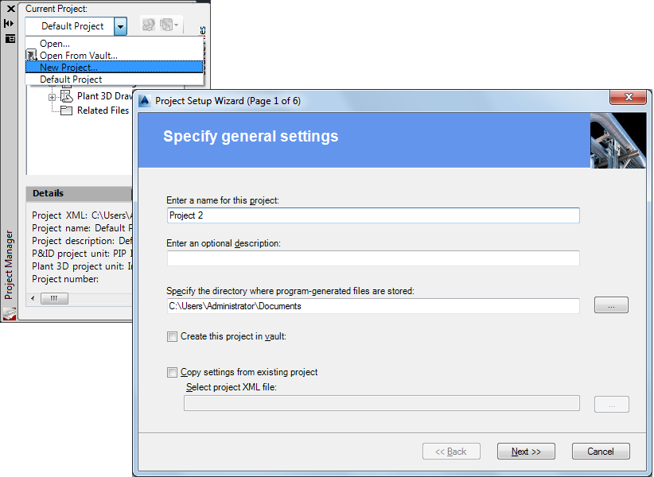Enable Create this project in vault checkbox
Image resolution: width=654 pixels, height=477 pixels.
(x=172, y=336)
